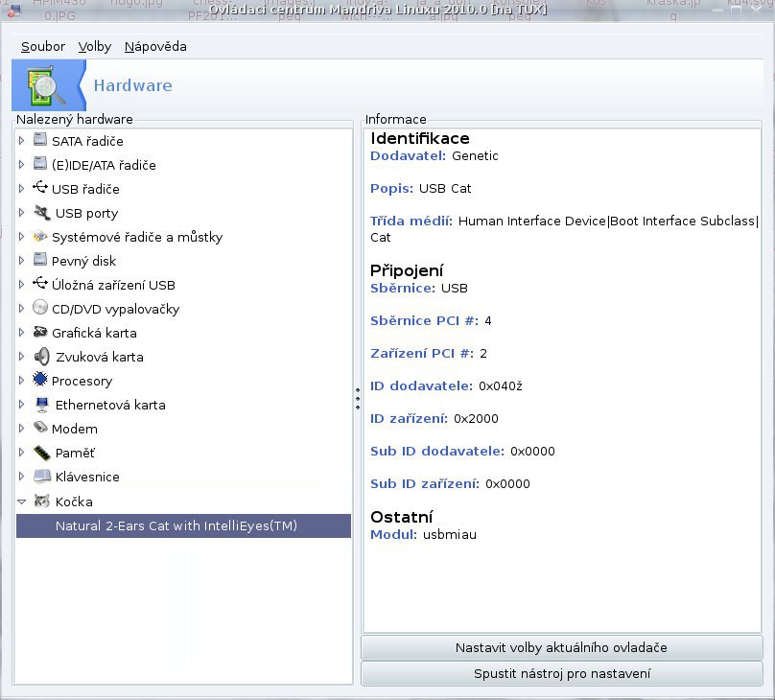775x700 pixels.
Task: Open the Soubor menu
Action: click(x=43, y=46)
